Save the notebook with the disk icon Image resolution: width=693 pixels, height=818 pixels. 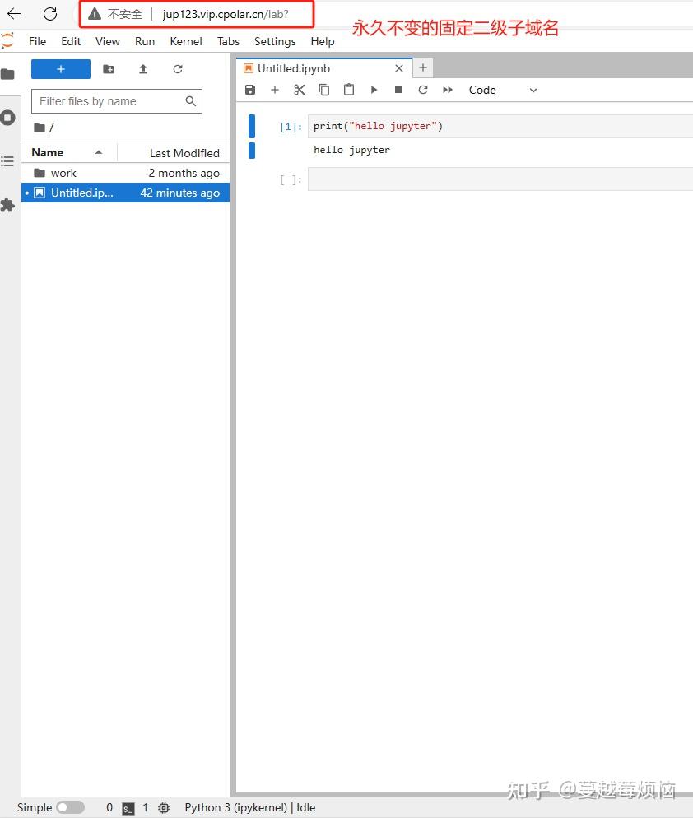pyautogui.click(x=250, y=90)
